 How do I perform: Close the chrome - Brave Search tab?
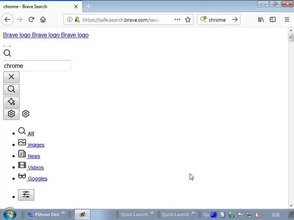(76, 7)
